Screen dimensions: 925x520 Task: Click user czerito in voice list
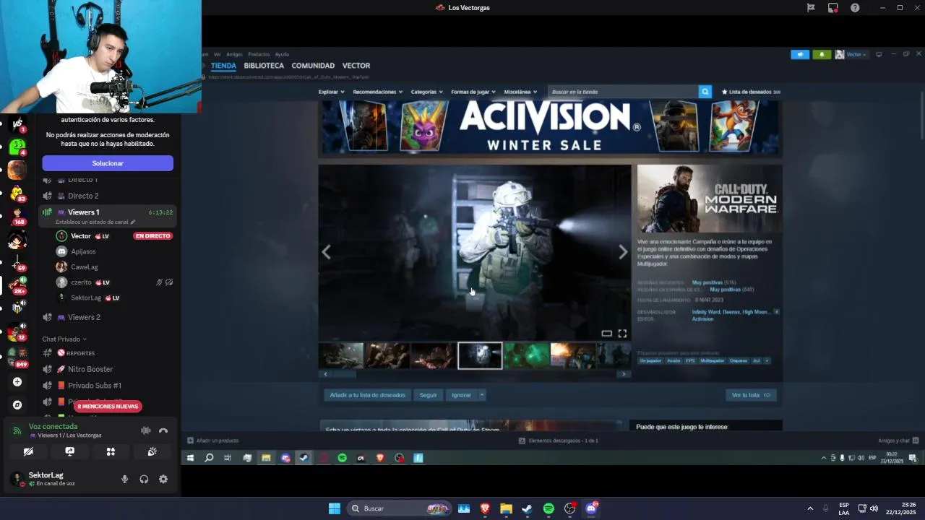[x=81, y=282]
